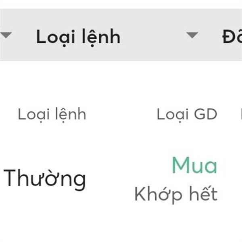The height and width of the screenshot is (242, 242).
Task: Click the Loại GD column label
Action: tap(187, 115)
